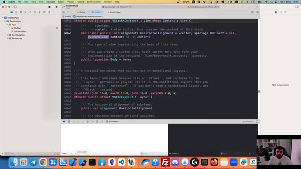301x169 pixels.
Task: Open the Product menu
Action: [x=71, y=2]
